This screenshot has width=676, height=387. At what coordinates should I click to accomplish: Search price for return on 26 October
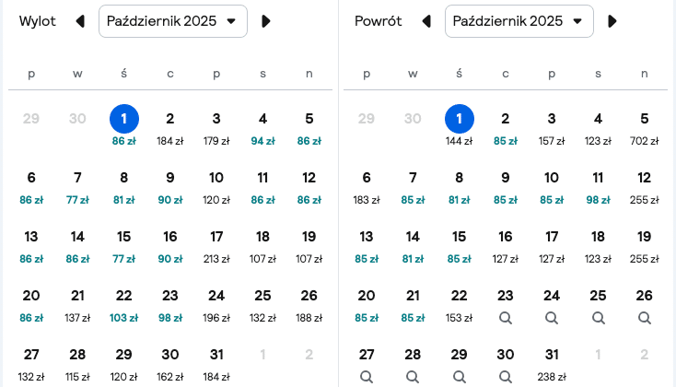644,318
